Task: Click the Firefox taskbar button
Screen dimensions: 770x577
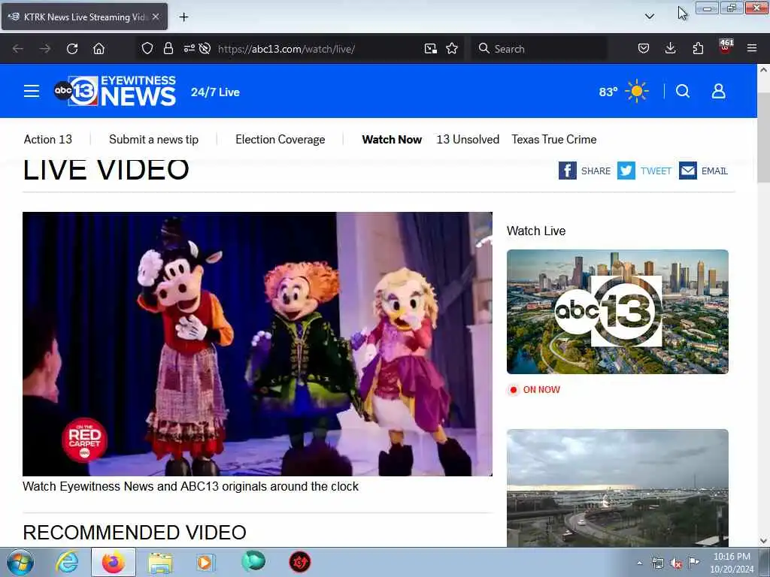Action: pos(114,562)
